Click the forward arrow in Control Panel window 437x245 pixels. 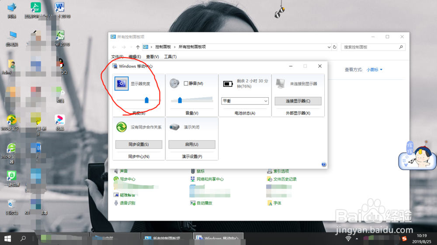tap(124, 47)
